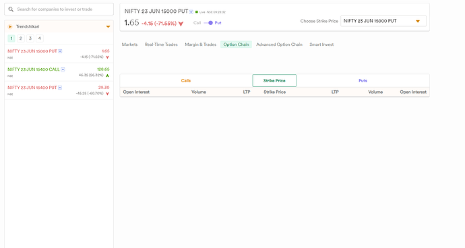
Task: Click the Calls section header
Action: [x=186, y=81]
